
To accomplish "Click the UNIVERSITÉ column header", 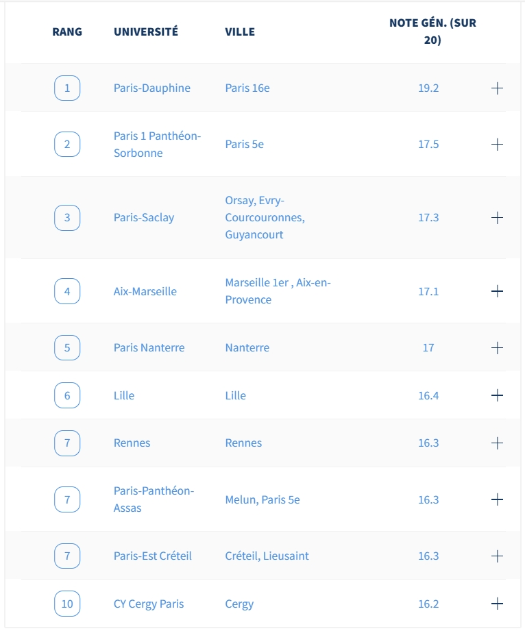I will pos(146,32).
